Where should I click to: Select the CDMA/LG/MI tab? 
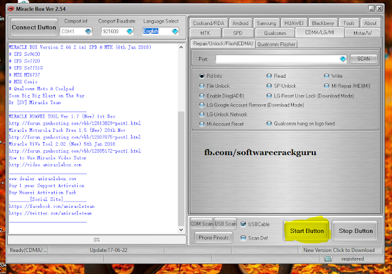click(x=320, y=32)
